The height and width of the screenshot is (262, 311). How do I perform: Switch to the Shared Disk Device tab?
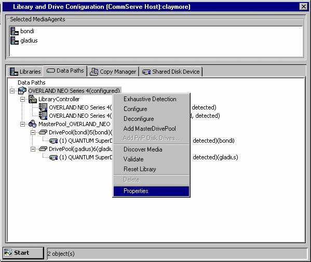(171, 72)
